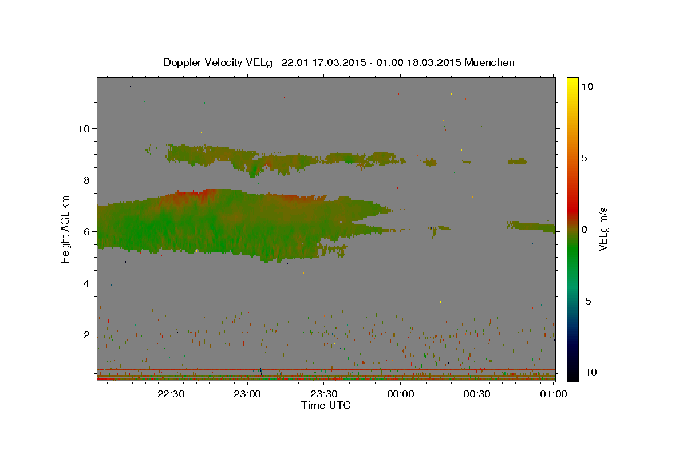Click the height tick label 8
The height and width of the screenshot is (458, 687).
(x=87, y=180)
